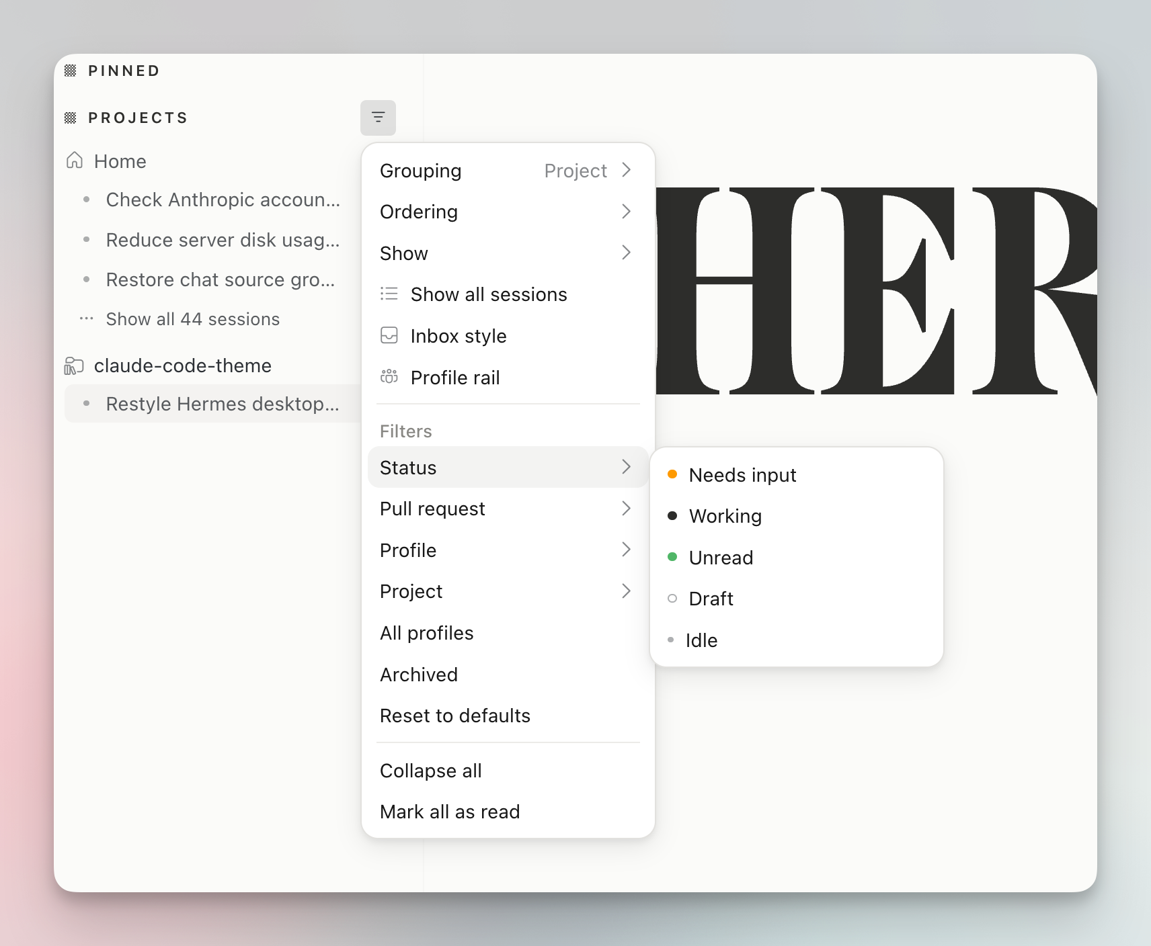Screen dimensions: 1151x946
Task: Select the claude-code-theme project row
Action: pos(212,365)
